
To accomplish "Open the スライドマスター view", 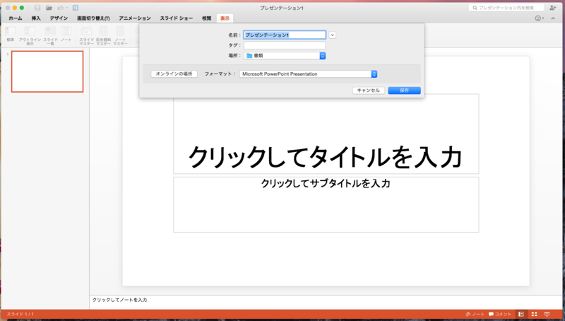I will [86, 35].
